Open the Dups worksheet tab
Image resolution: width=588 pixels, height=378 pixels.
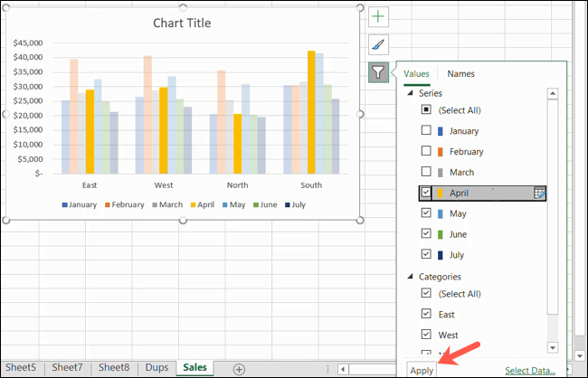(x=156, y=367)
